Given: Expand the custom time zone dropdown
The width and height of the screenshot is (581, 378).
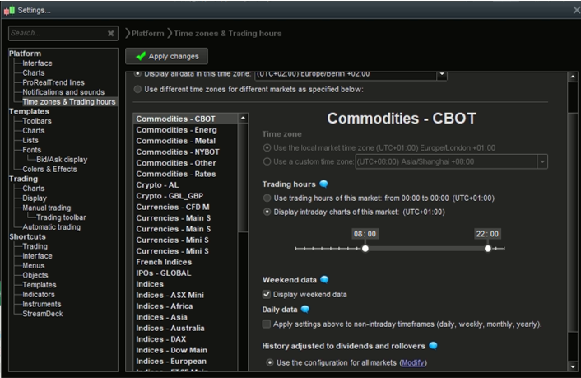Looking at the screenshot, I should coord(542,162).
